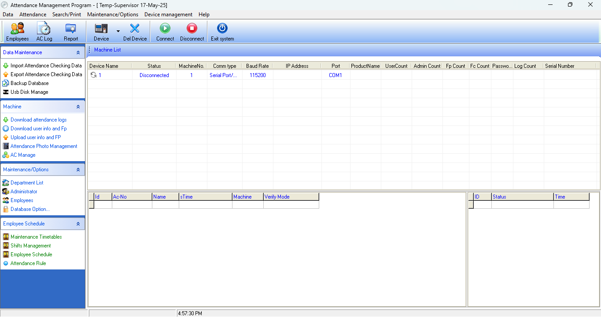601x317 pixels.
Task: Sort by the Status column header
Action: 154,66
